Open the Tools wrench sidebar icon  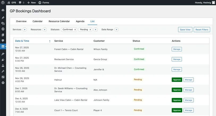coord(3,71)
